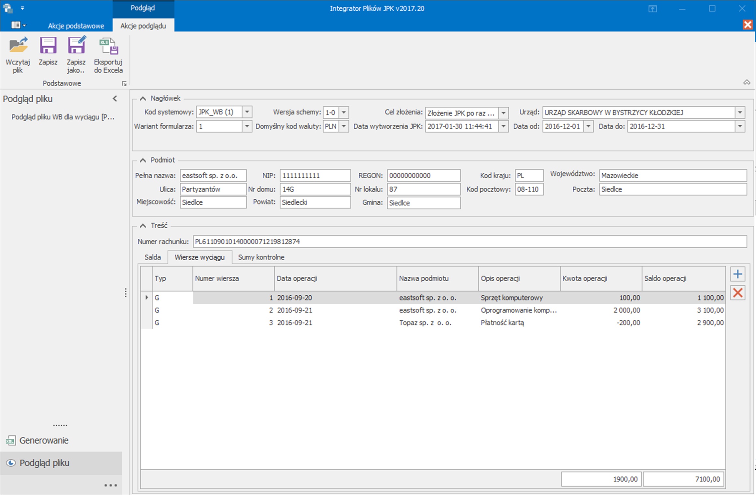Collapse the Nagłówek section

143,98
